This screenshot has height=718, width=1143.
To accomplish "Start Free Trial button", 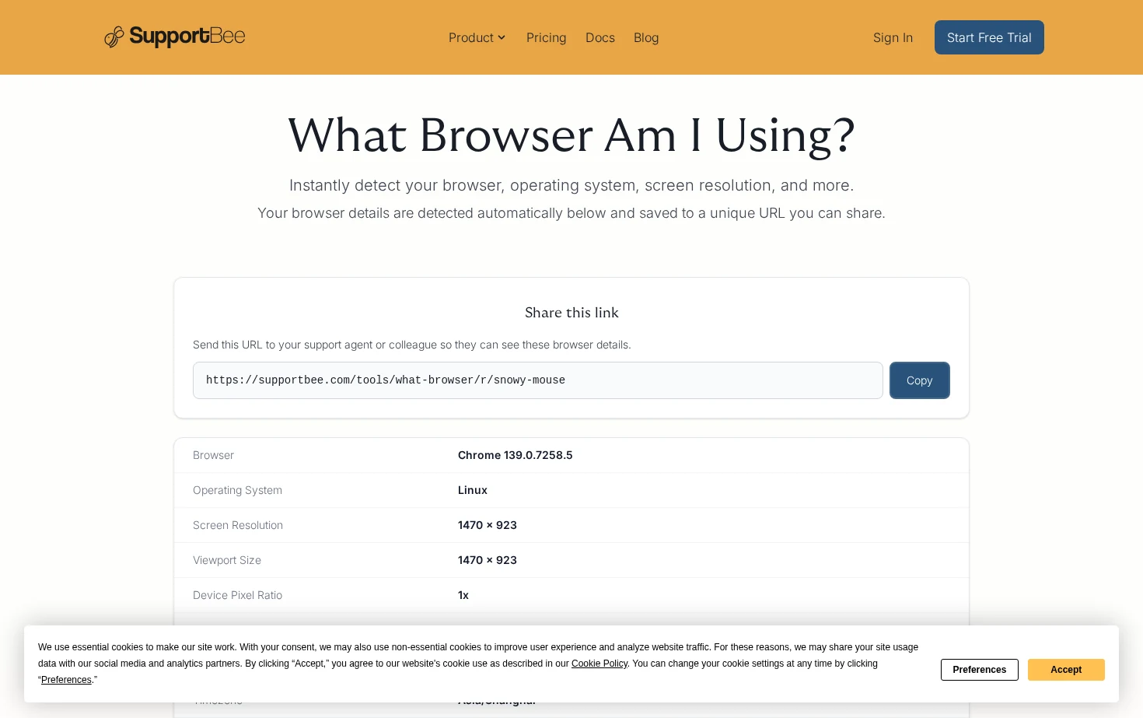I will coord(989,37).
